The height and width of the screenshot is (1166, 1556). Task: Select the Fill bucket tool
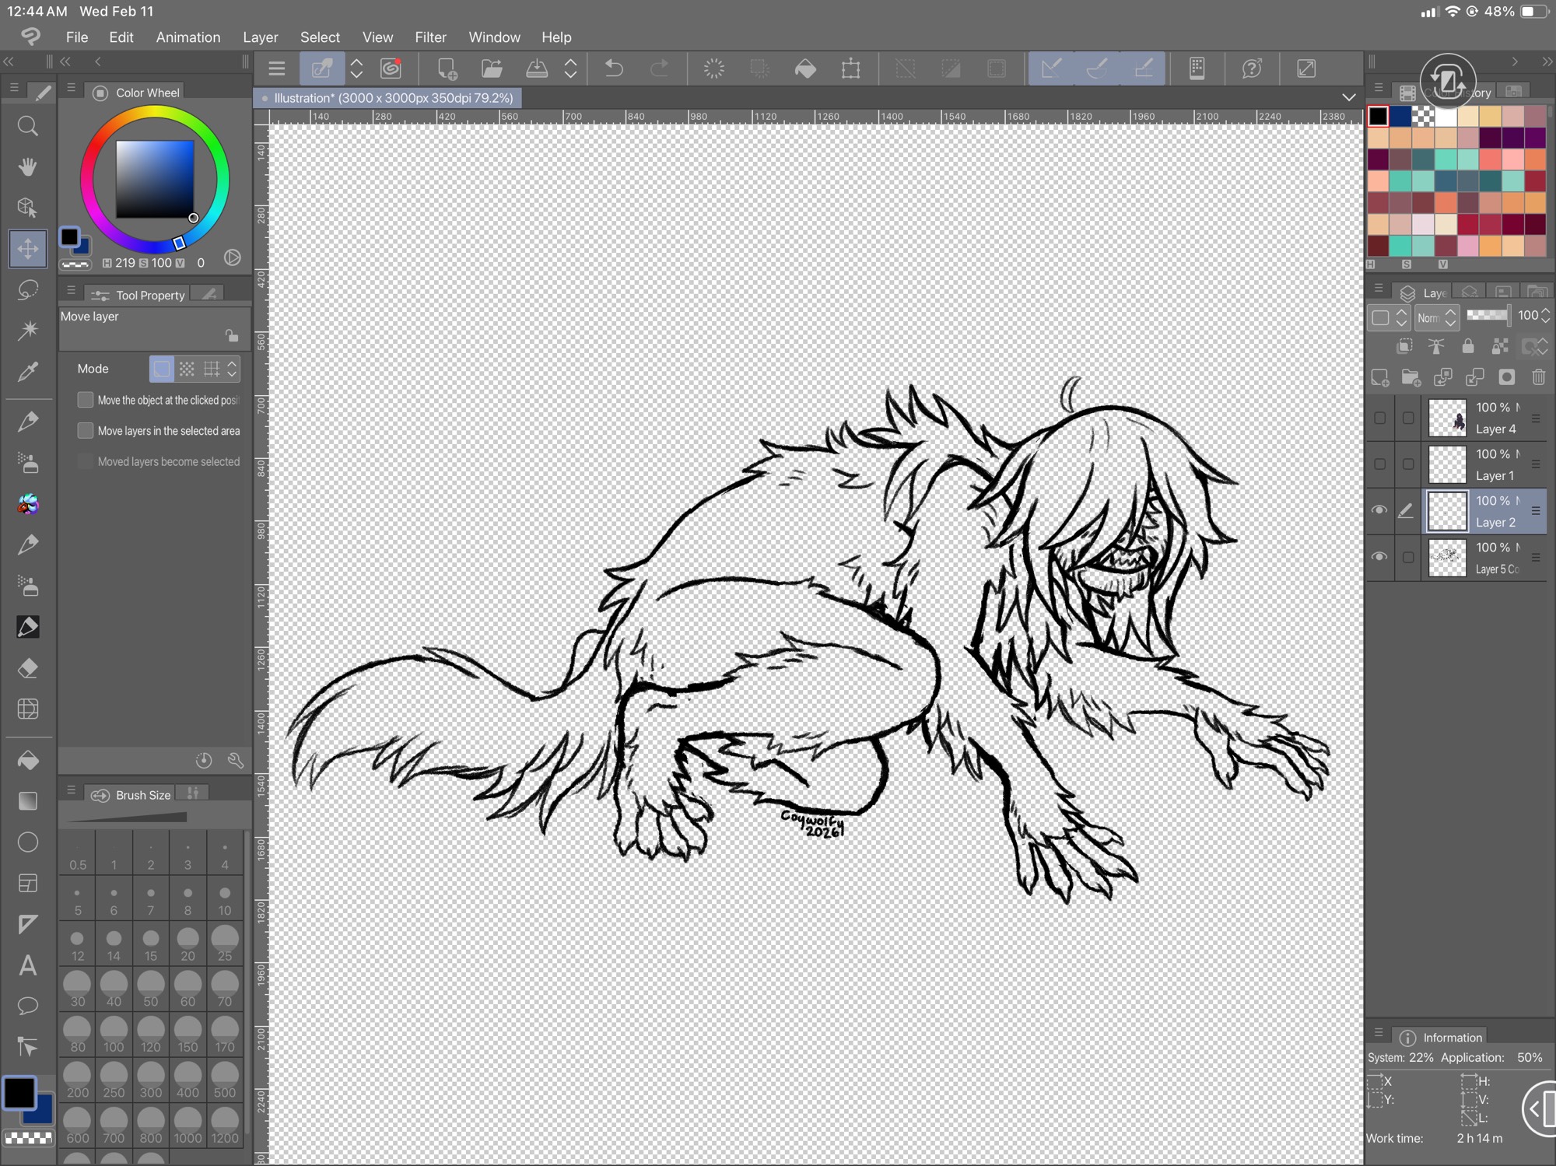click(28, 760)
